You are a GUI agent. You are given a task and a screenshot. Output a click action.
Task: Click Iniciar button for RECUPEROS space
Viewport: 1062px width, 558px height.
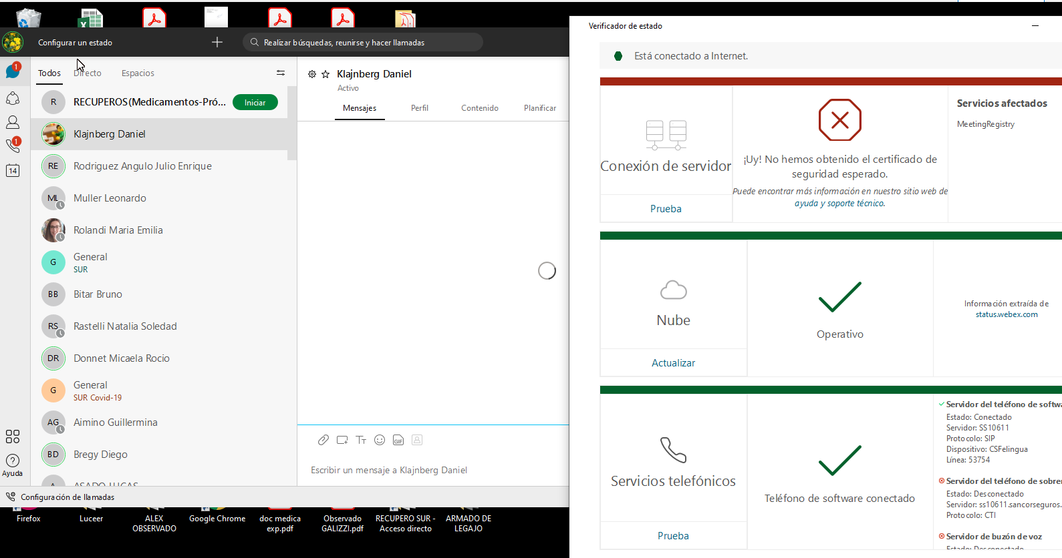(255, 102)
